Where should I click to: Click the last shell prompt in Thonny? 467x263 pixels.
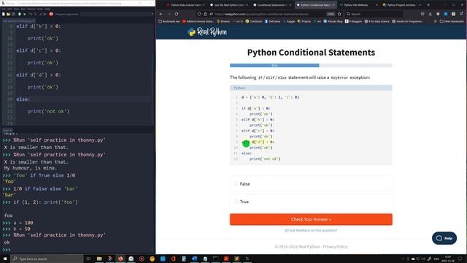(7, 250)
